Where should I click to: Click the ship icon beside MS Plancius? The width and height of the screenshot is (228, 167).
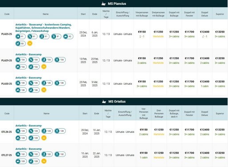point(104,4)
